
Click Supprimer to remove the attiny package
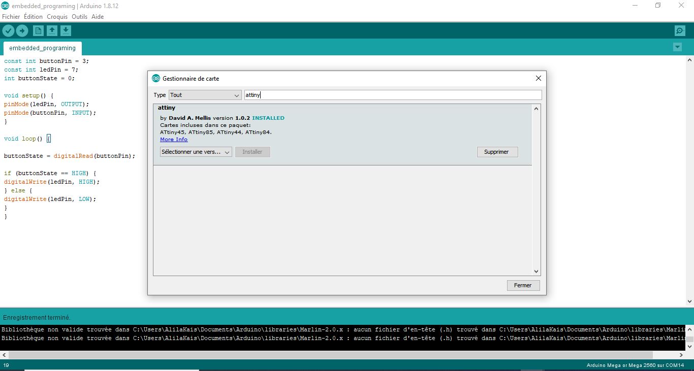point(497,152)
